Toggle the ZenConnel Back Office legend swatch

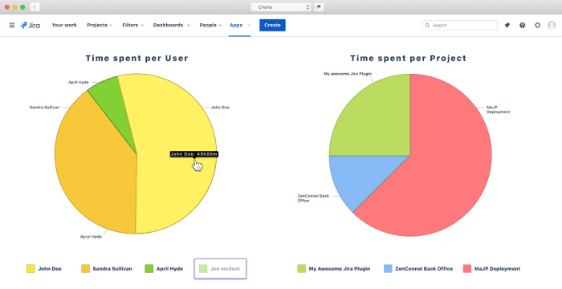point(388,269)
